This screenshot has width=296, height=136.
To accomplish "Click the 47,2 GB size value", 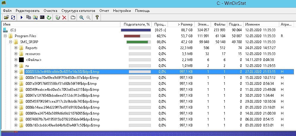I will click(x=186, y=42).
